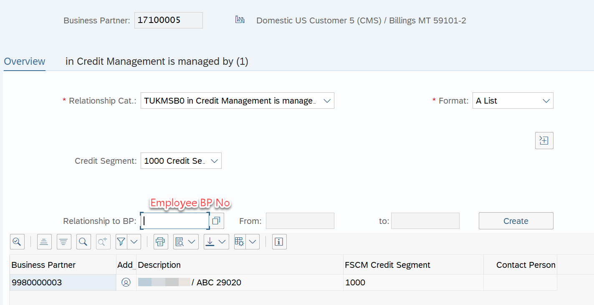Click the information icon in table toolbar
This screenshot has width=594, height=305.
279,241
